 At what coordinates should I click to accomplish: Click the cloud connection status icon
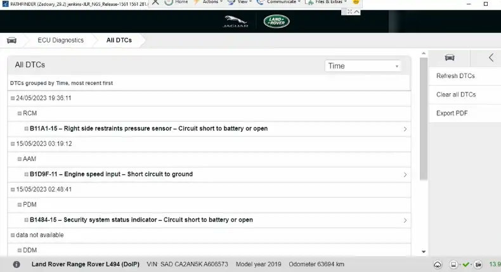(438, 264)
